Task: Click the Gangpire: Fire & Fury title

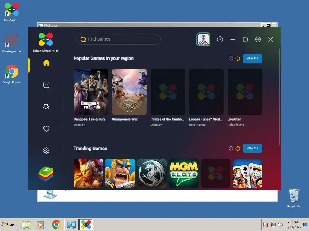Action: tap(89, 119)
